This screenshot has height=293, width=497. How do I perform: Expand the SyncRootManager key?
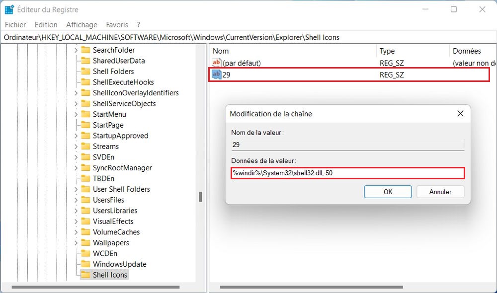pos(76,168)
